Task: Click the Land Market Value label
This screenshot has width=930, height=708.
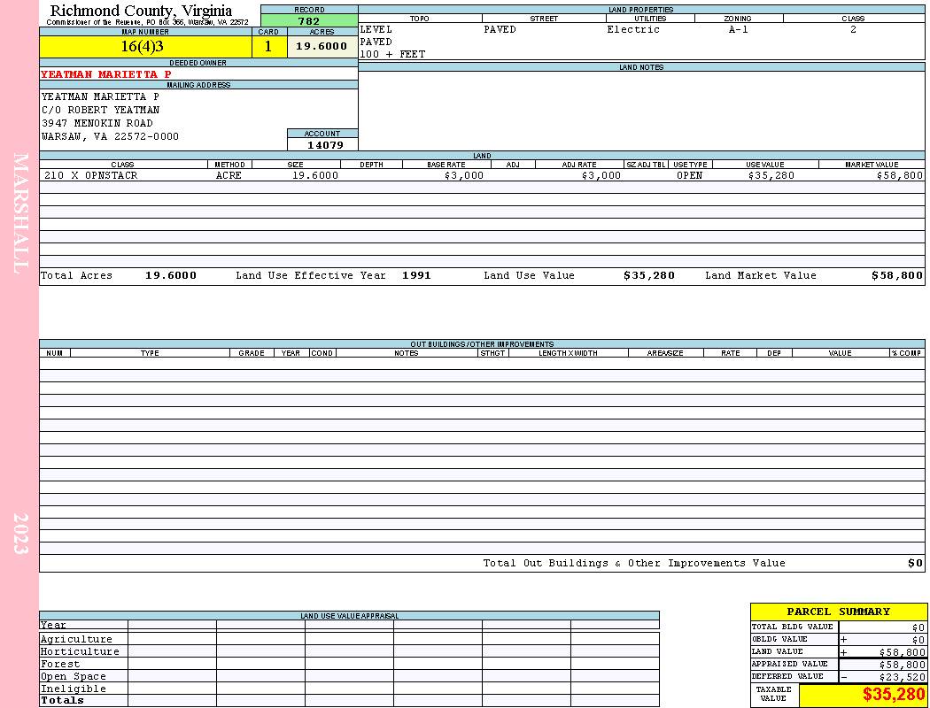Action: coord(761,275)
